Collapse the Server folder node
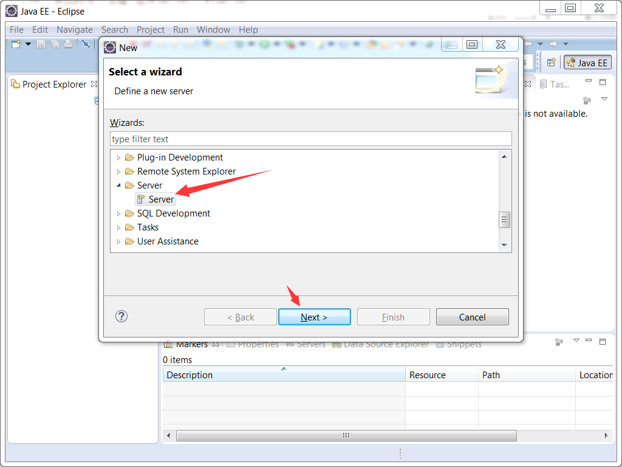This screenshot has width=622, height=467. click(x=118, y=185)
